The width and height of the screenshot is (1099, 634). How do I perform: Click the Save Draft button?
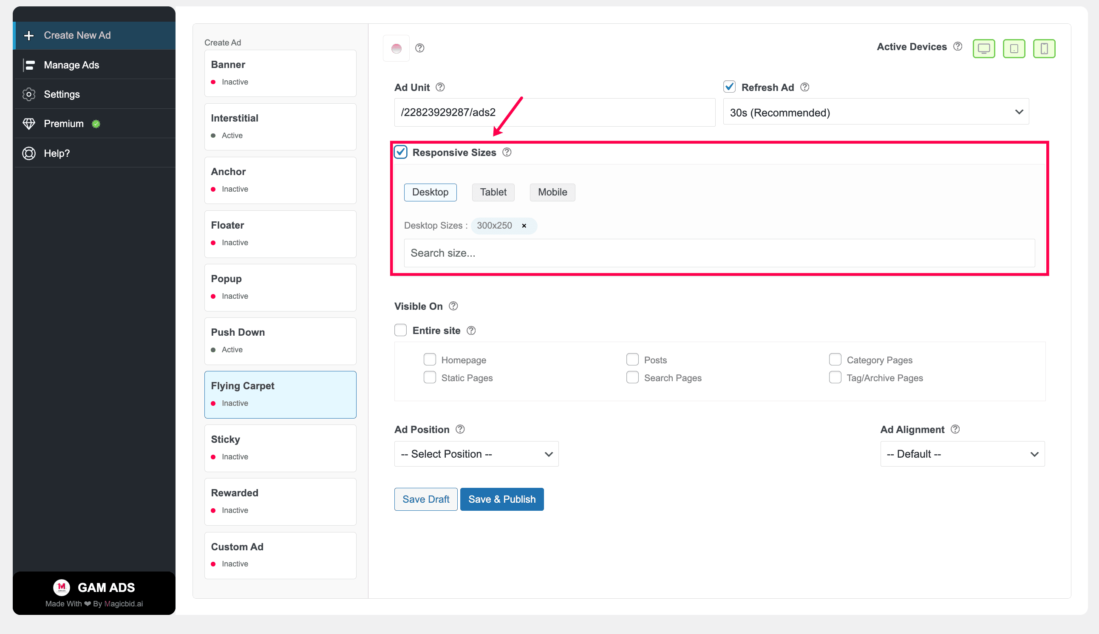(x=426, y=499)
